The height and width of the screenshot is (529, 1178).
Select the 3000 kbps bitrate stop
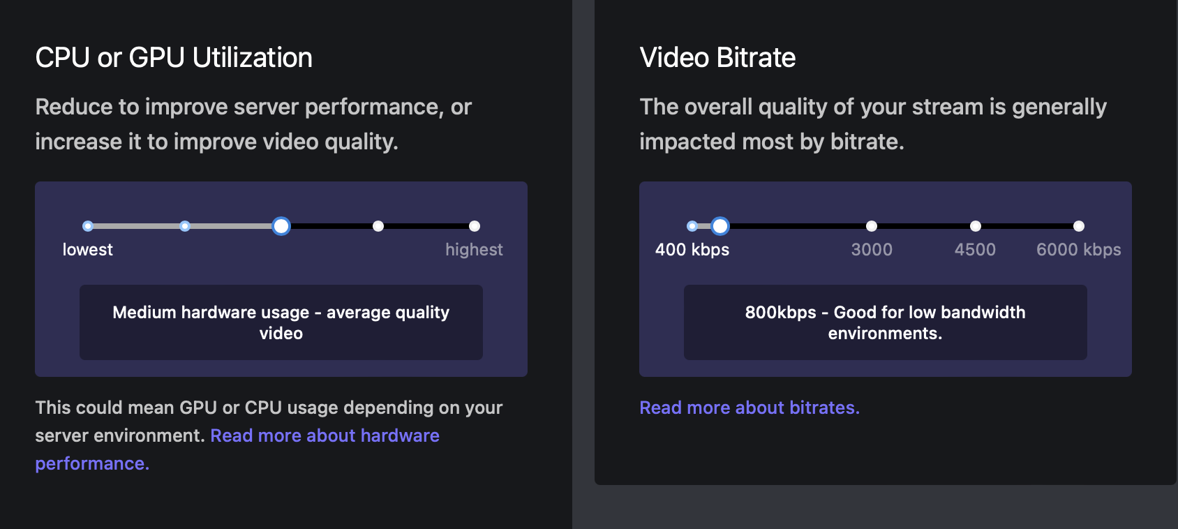click(x=870, y=226)
